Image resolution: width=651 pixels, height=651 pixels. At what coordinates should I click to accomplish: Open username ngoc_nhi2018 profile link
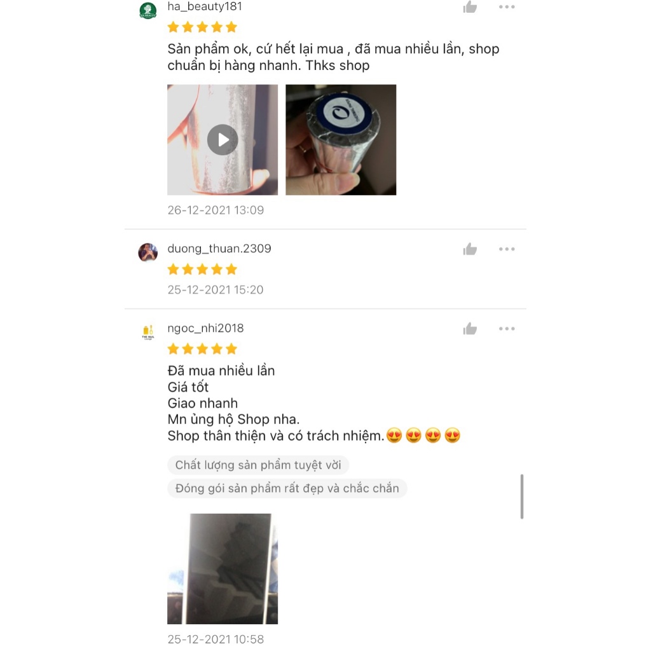[x=205, y=329]
